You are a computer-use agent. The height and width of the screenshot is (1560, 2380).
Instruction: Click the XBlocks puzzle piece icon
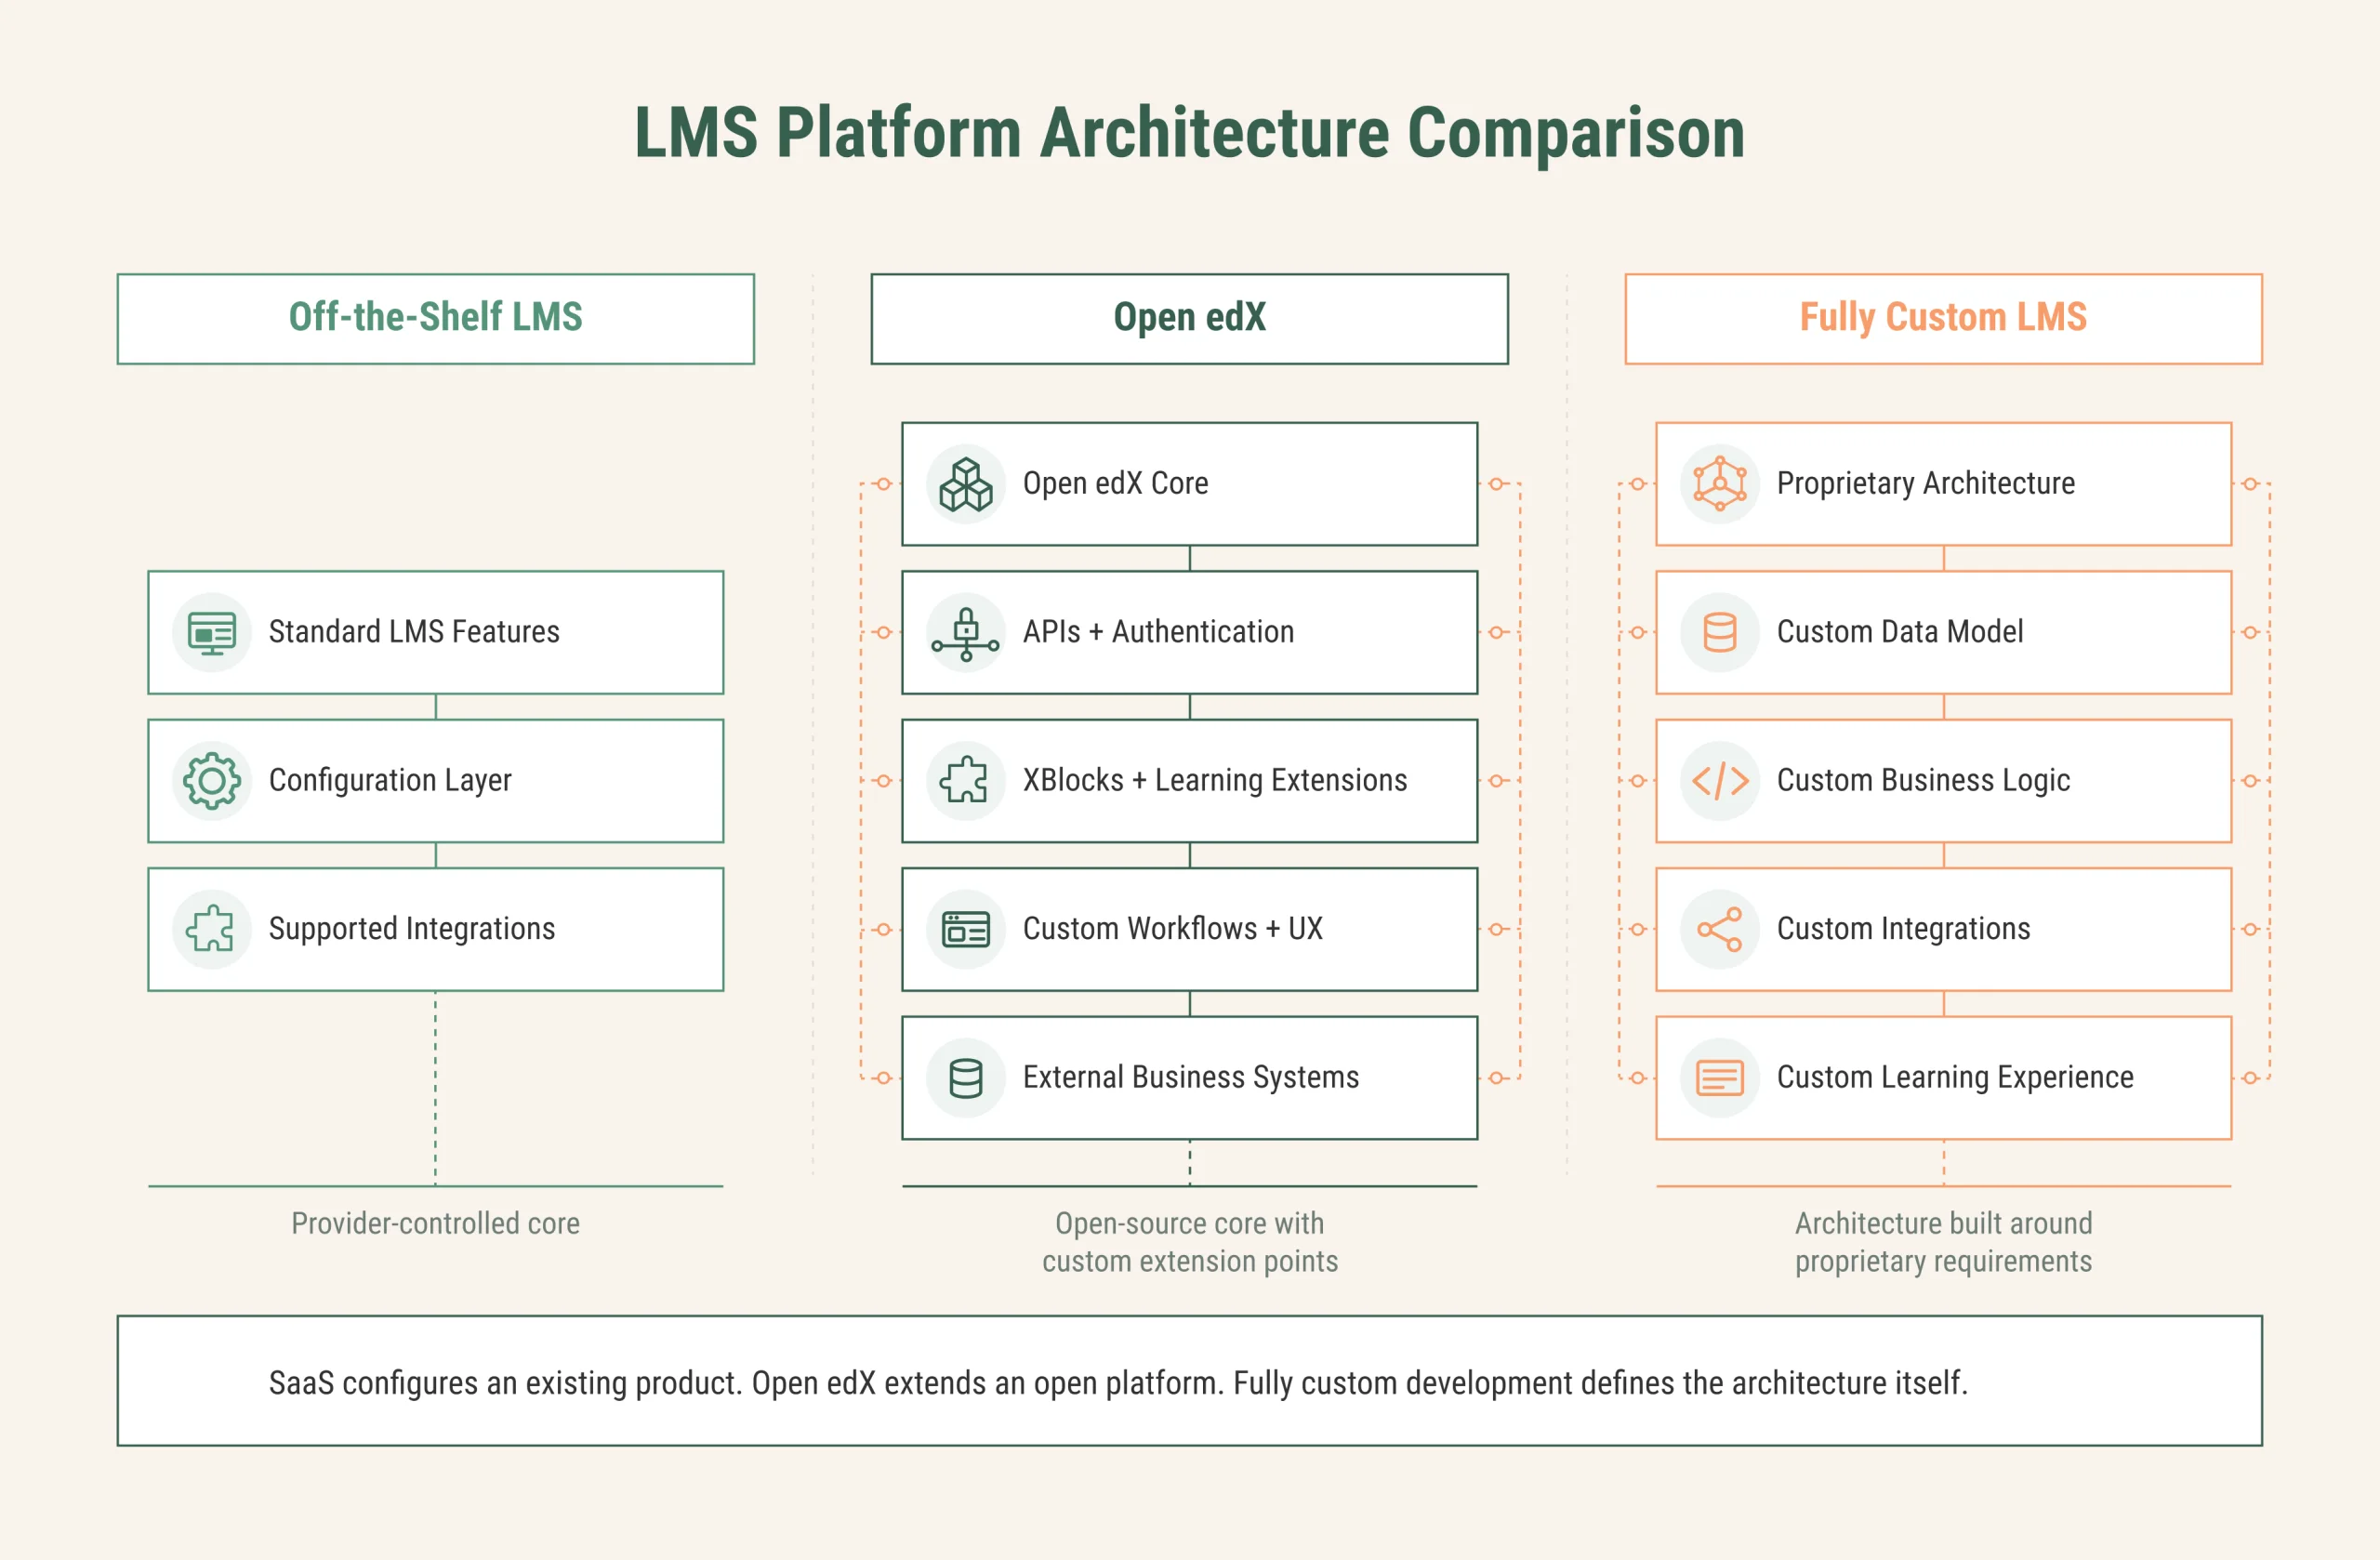(965, 780)
